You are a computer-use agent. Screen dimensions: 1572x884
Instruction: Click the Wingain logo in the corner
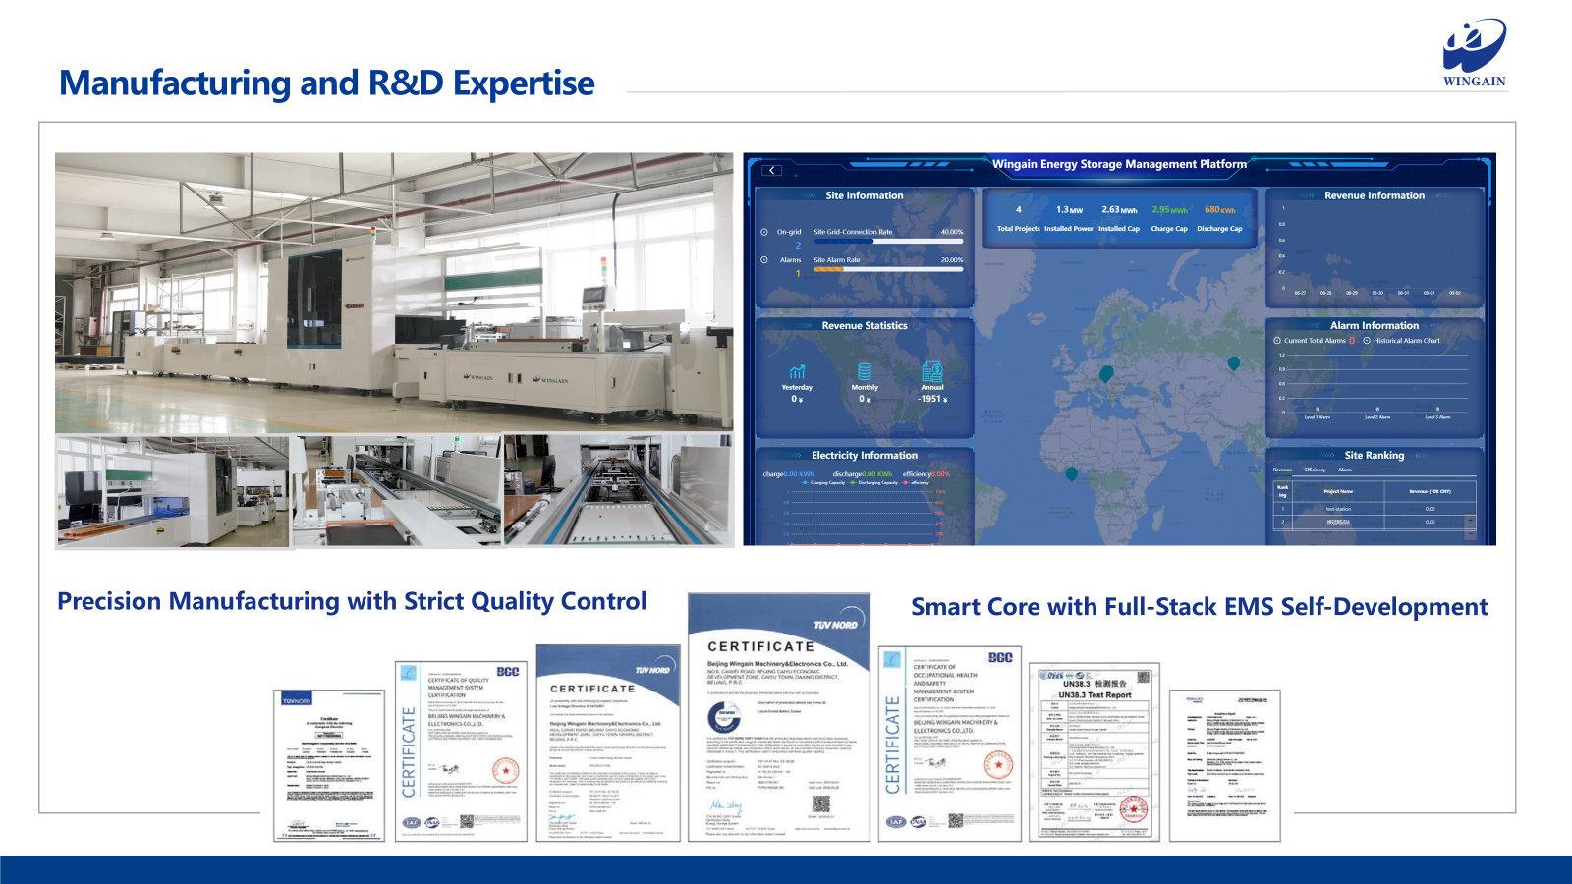click(1474, 53)
